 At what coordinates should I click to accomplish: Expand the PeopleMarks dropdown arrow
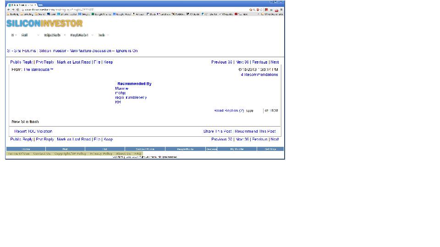pyautogui.click(x=92, y=35)
